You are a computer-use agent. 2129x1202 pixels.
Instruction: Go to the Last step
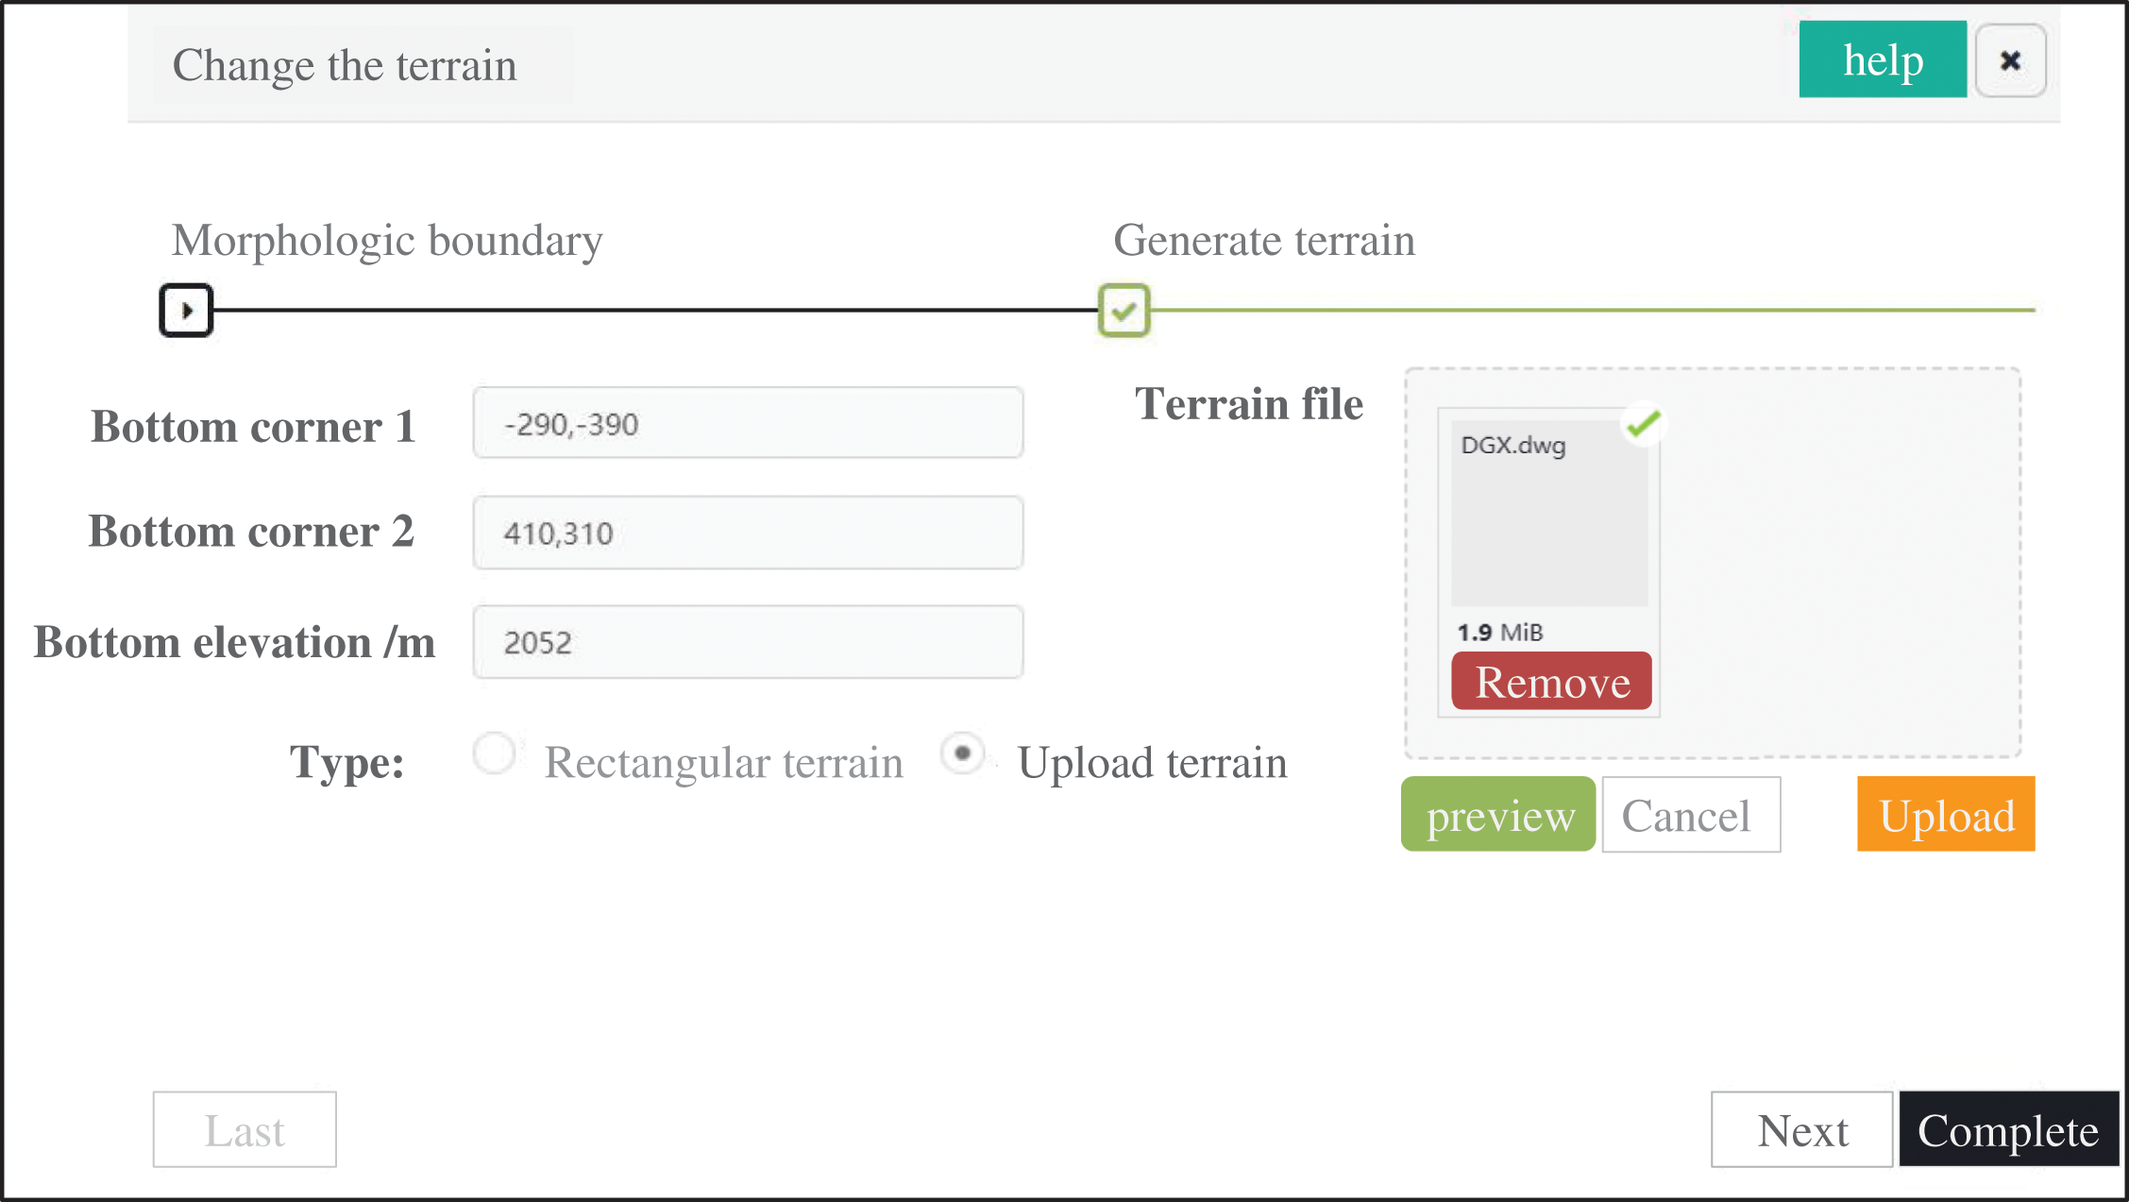245,1129
